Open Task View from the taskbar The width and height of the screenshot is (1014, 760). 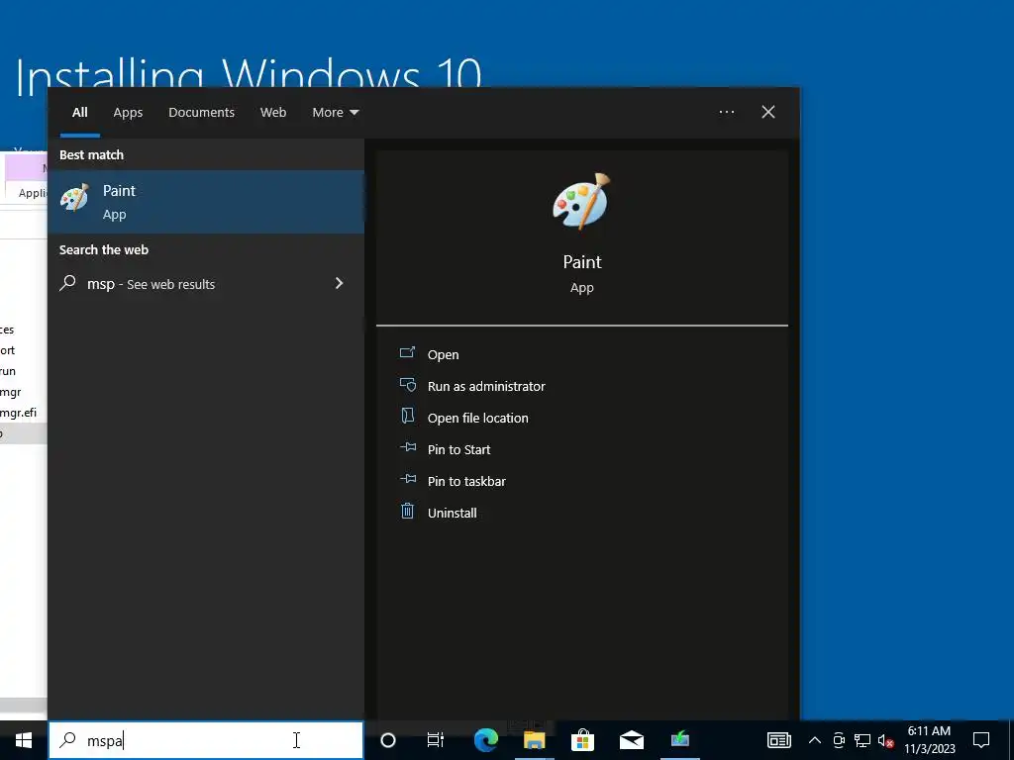click(x=436, y=740)
